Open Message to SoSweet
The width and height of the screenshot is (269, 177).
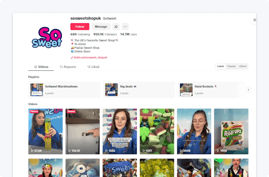(101, 27)
